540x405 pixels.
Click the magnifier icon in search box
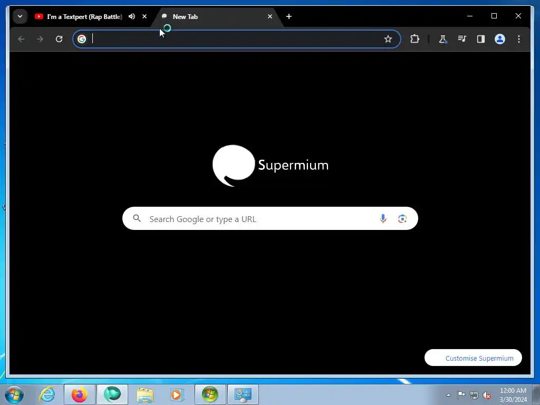(x=137, y=218)
